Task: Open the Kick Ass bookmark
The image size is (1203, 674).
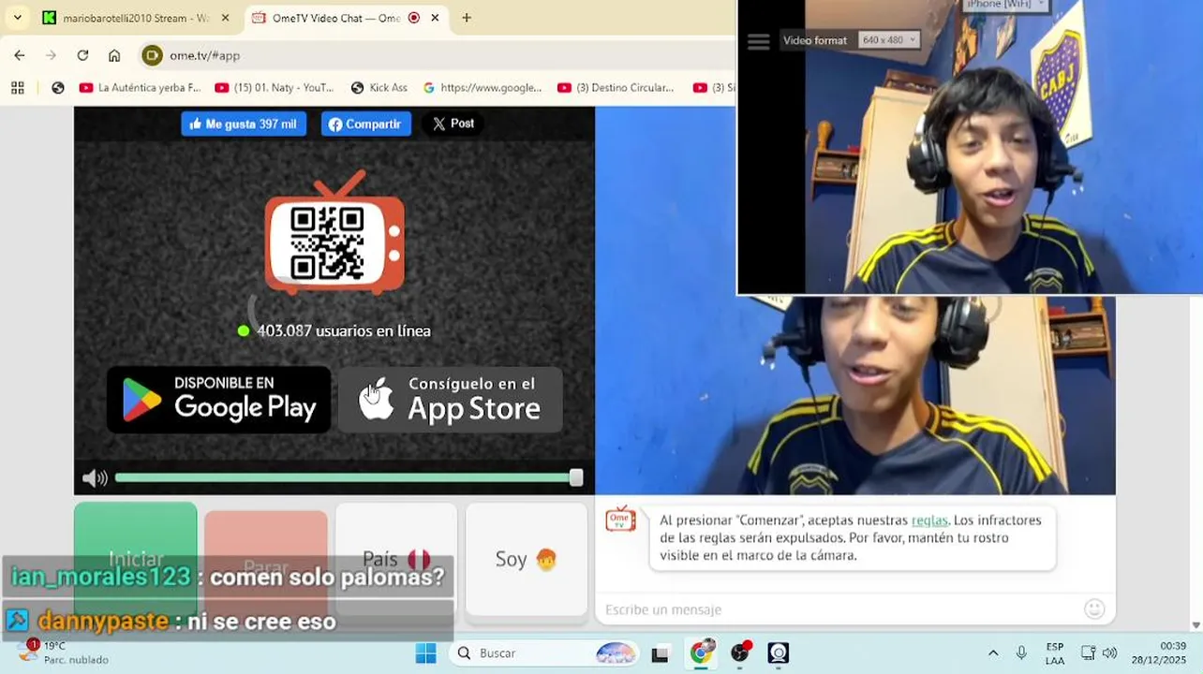Action: coord(379,87)
